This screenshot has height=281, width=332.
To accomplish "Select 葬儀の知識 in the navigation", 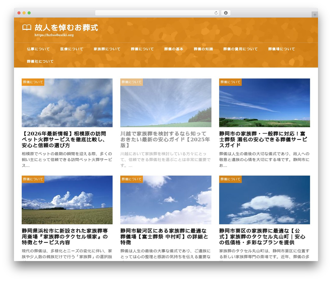I will pos(203,49).
